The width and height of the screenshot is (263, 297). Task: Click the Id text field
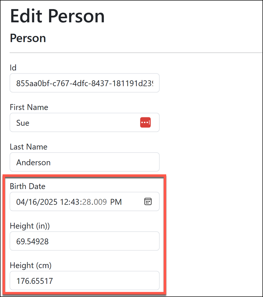(x=85, y=83)
